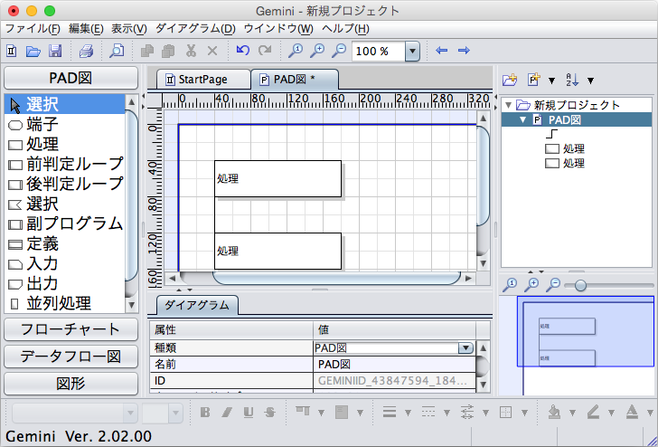The width and height of the screenshot is (658, 447).
Task: Open print preview magnifier-page icon
Action: coord(117,51)
